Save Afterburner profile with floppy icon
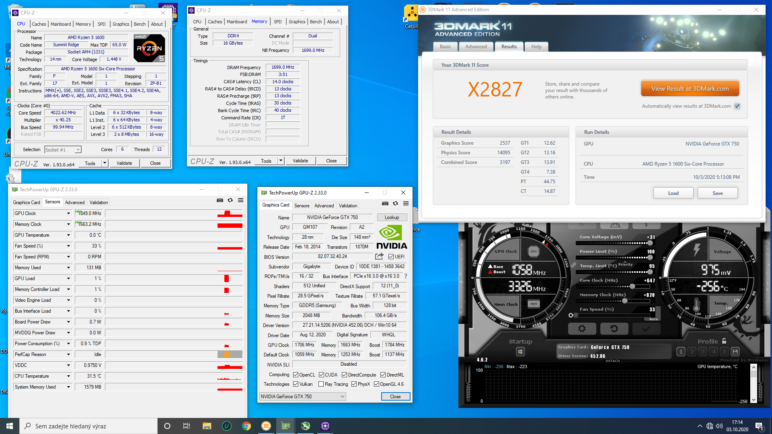This screenshot has height=434, width=772. click(x=735, y=352)
